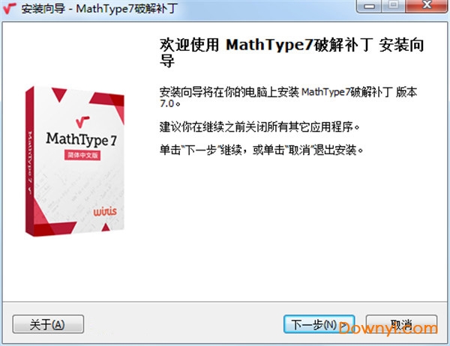The image size is (450, 346).
Task: Cancel installation with the 取消 button
Action: tap(401, 324)
